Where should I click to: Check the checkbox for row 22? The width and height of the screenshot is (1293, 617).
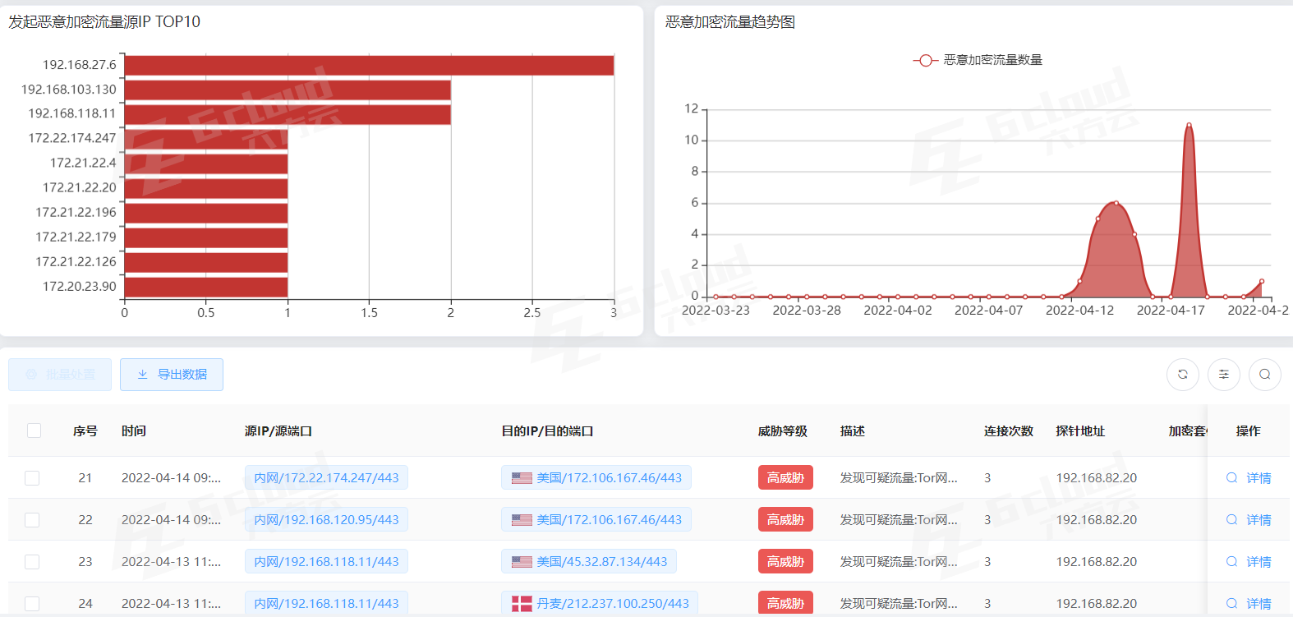click(32, 520)
